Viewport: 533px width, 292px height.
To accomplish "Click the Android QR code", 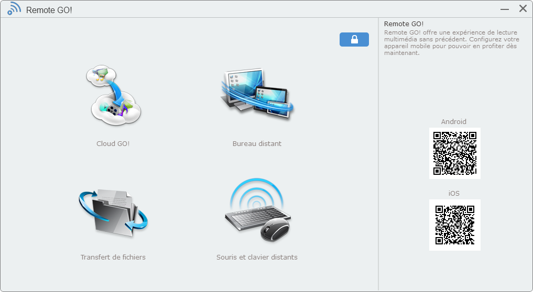I will click(x=454, y=153).
